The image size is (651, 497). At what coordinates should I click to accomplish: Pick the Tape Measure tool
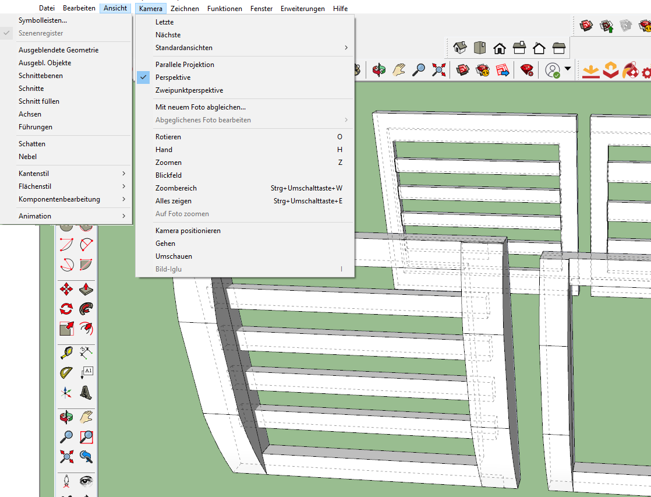point(67,353)
